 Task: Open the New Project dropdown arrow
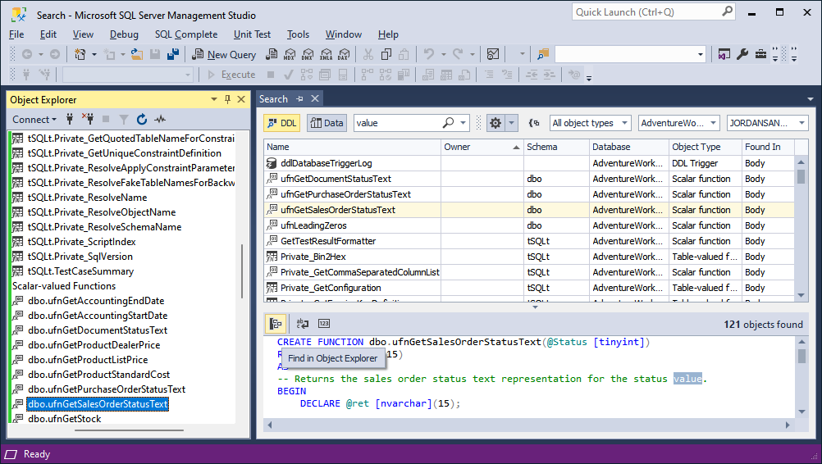tap(94, 54)
